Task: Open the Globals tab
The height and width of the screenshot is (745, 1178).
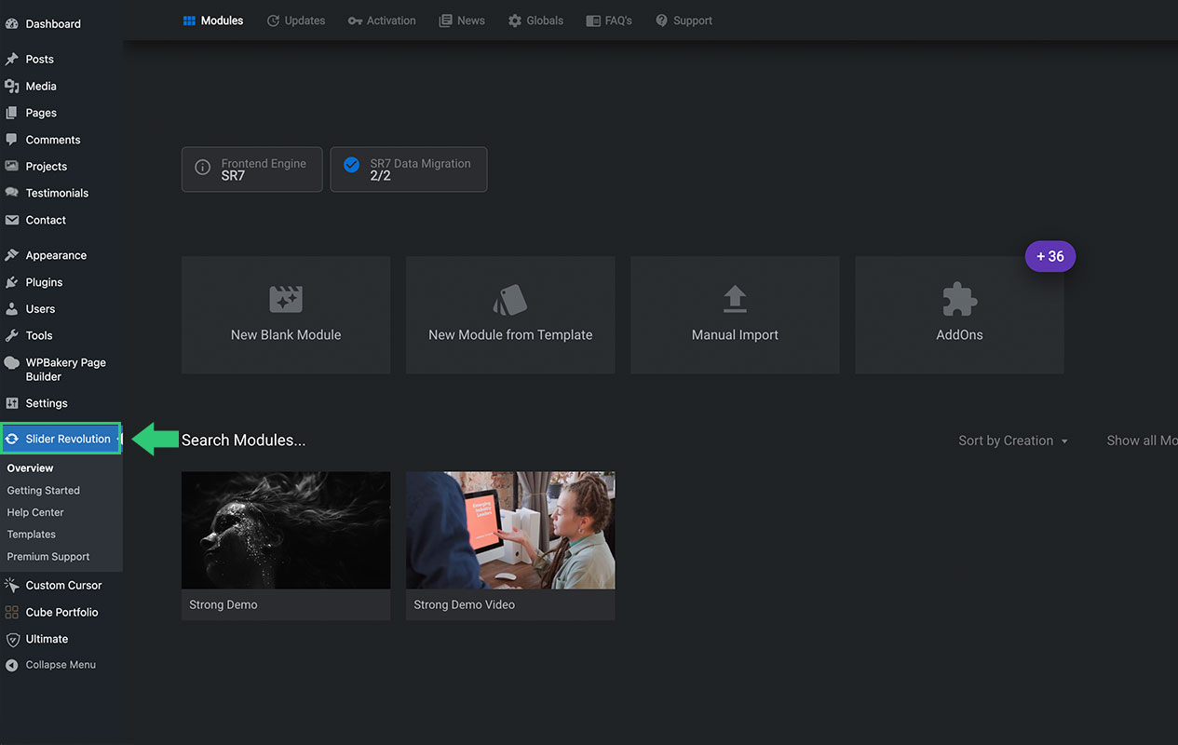Action: (x=535, y=20)
